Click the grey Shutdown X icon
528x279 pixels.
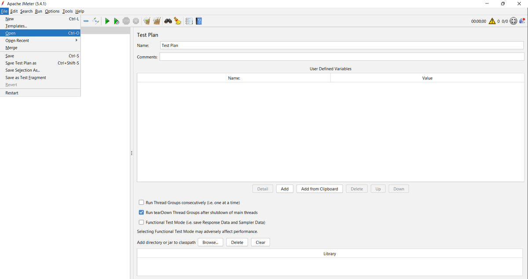[x=136, y=21]
